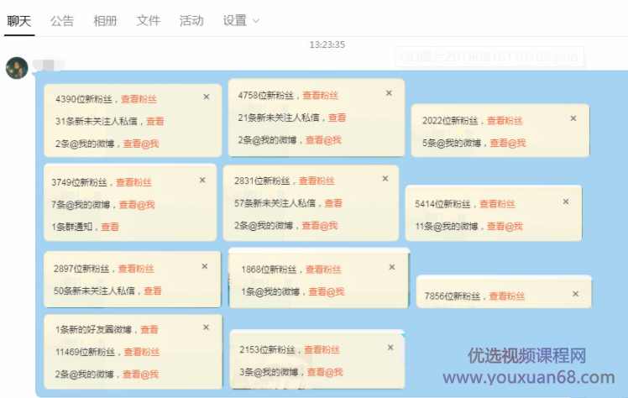
Task: Open the 相册 tab
Action: pos(105,21)
